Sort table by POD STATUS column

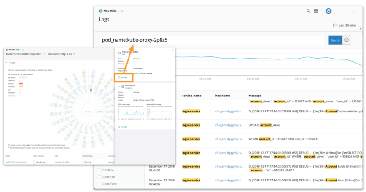click(x=87, y=156)
